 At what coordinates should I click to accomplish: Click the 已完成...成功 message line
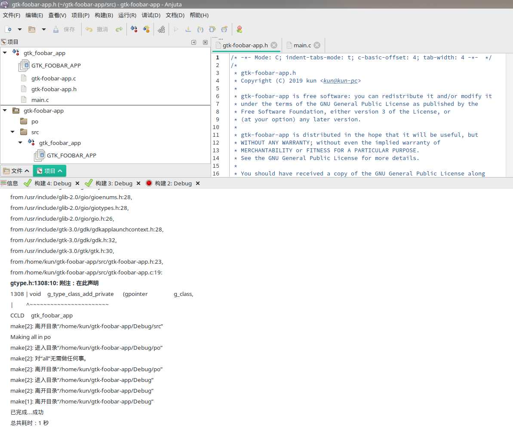(27, 412)
